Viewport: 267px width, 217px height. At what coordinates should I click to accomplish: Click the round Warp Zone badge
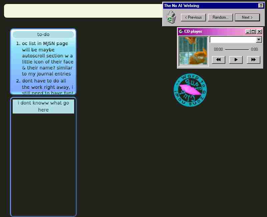click(x=190, y=90)
